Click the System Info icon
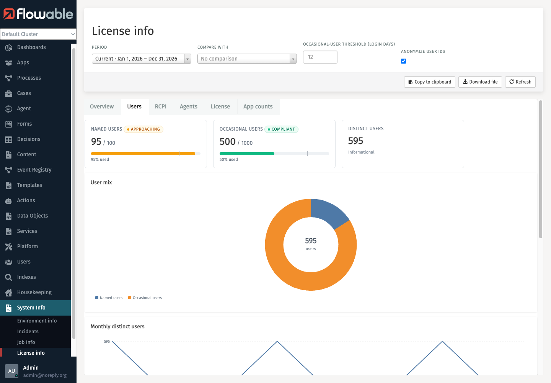The height and width of the screenshot is (383, 551). point(8,308)
